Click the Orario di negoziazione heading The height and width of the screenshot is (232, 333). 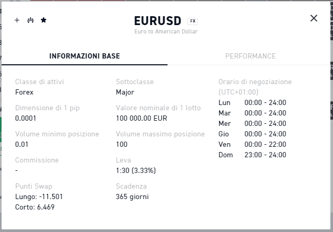[x=255, y=87]
